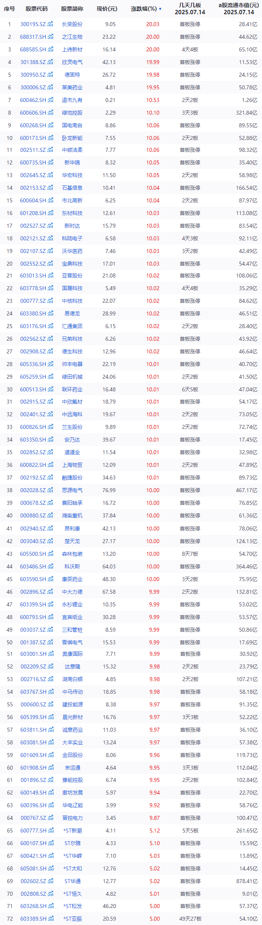Toggle the sort arrow on 涨跌幅(%) column

[160, 9]
